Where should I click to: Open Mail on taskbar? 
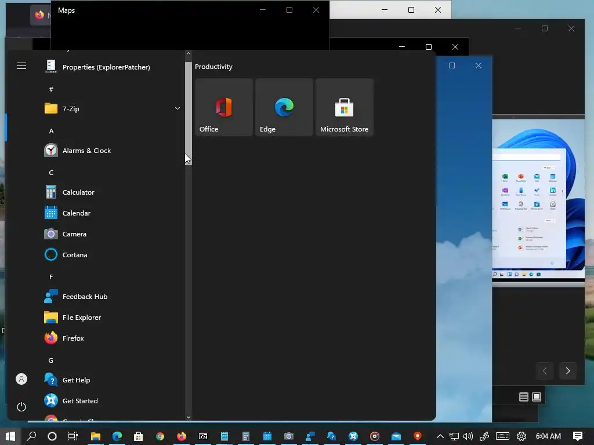[x=396, y=436]
